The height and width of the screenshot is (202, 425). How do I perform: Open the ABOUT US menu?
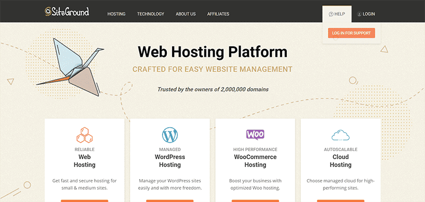coord(185,14)
